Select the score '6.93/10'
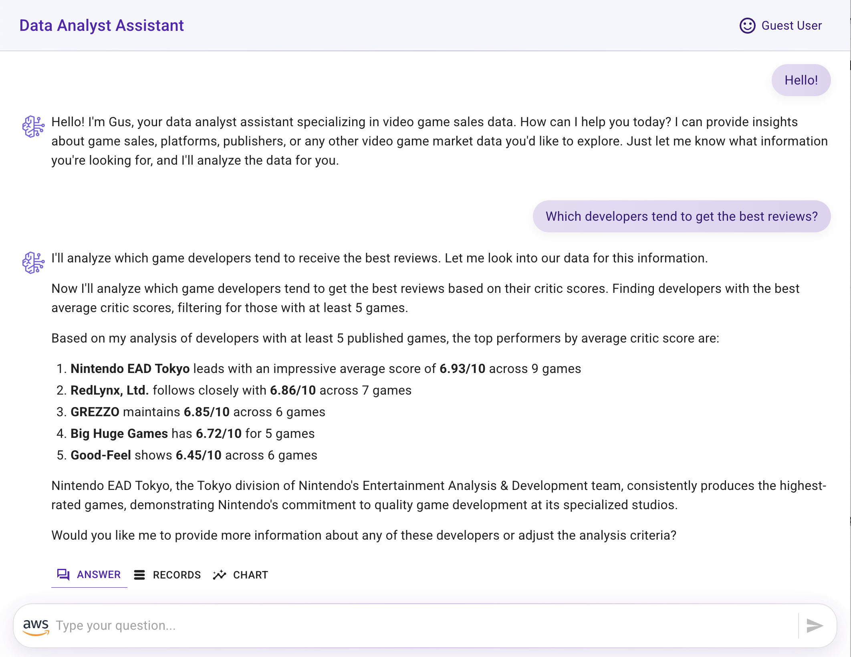The image size is (851, 657). (x=462, y=369)
